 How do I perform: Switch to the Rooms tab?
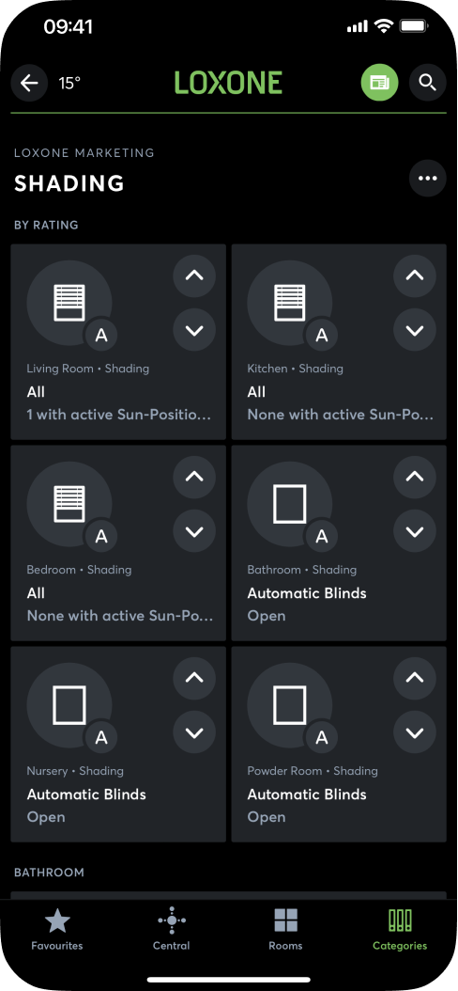(x=285, y=929)
